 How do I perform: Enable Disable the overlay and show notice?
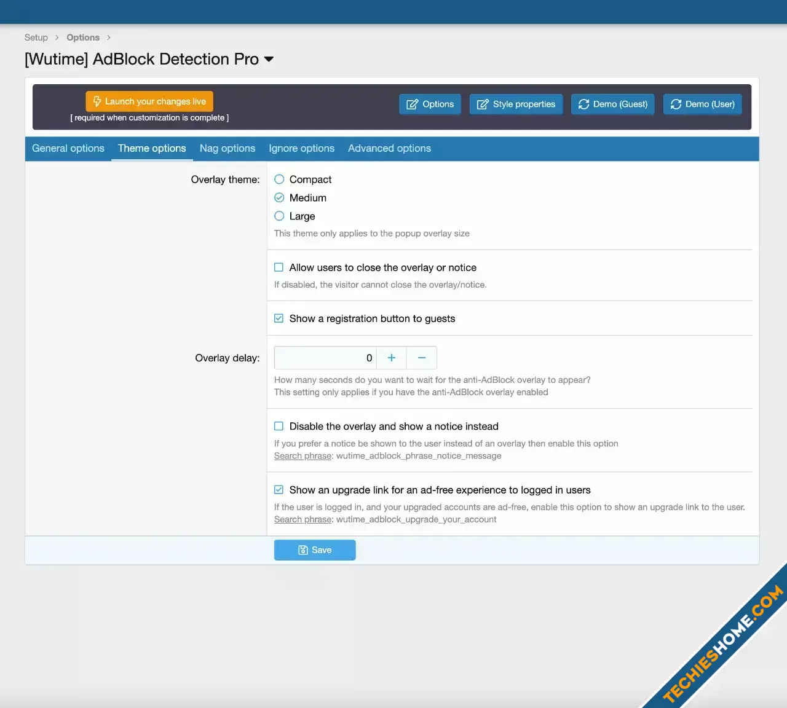pyautogui.click(x=279, y=427)
